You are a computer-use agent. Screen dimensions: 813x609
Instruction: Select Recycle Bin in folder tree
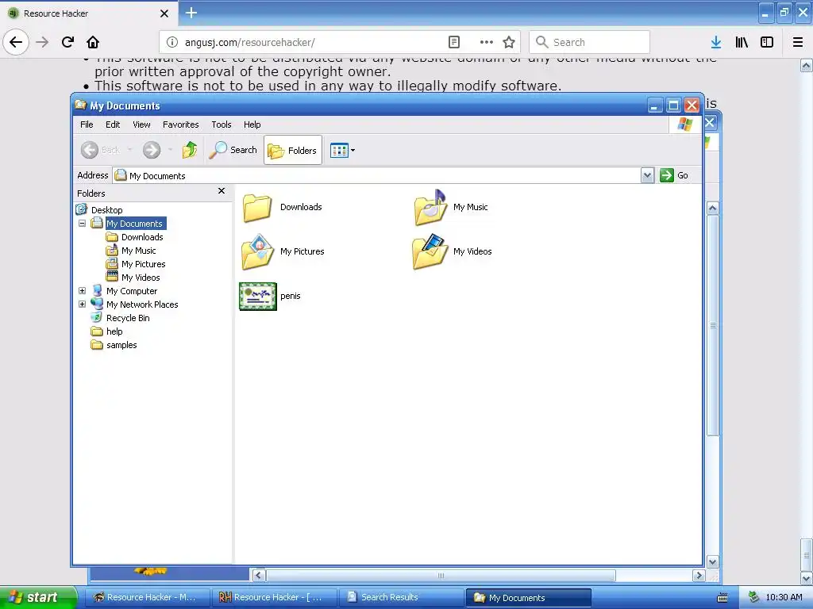coord(128,317)
